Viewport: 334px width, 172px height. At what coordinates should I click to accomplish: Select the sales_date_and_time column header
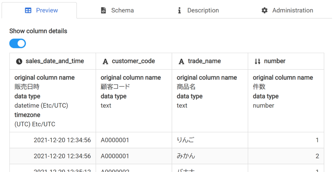coord(55,61)
